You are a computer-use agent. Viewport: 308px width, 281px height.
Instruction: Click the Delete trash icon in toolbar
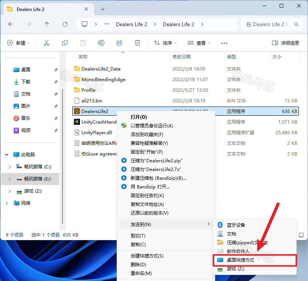click(x=137, y=43)
